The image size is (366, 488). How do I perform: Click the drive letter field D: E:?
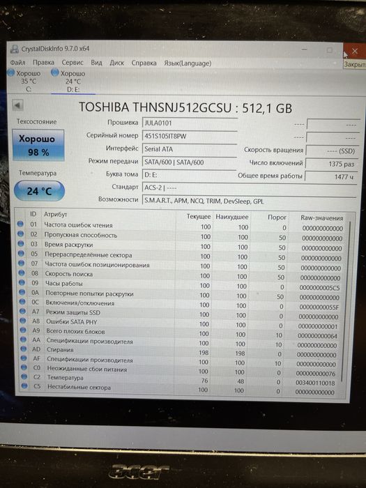[x=189, y=175]
